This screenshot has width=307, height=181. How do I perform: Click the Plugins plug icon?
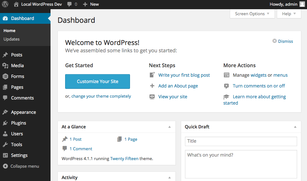coord(5,123)
